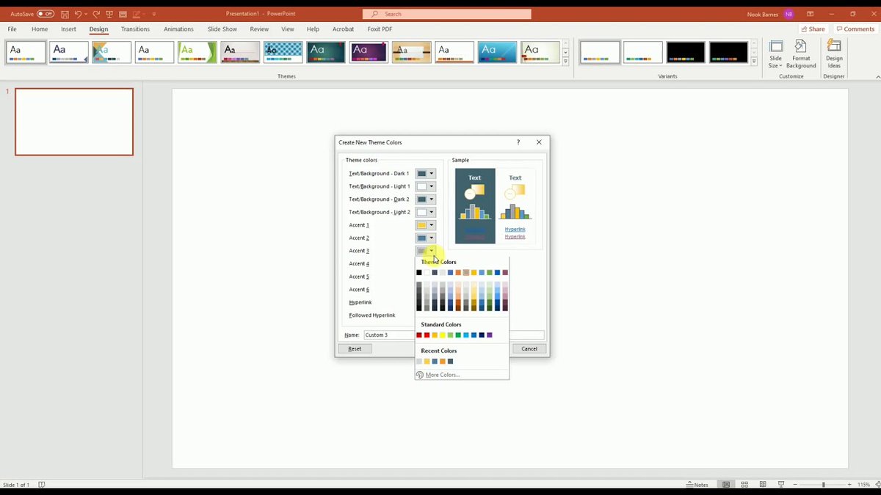Switch to the Insert tab
Screen dimensions: 881x495
[x=68, y=29]
